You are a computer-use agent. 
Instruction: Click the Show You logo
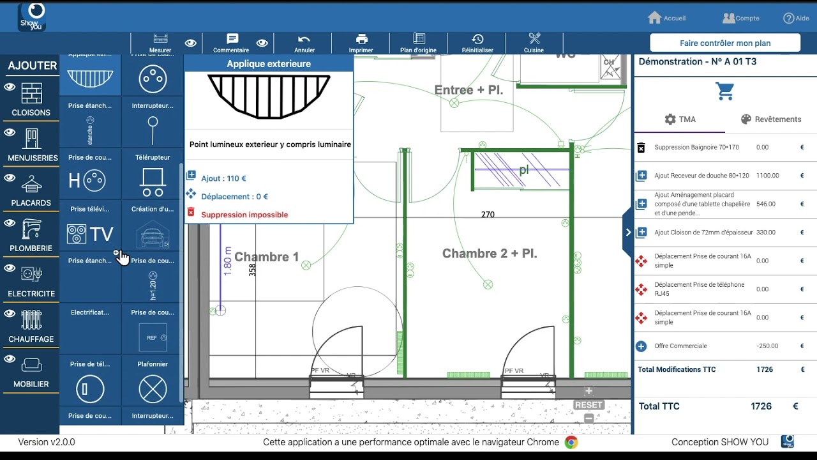32,17
